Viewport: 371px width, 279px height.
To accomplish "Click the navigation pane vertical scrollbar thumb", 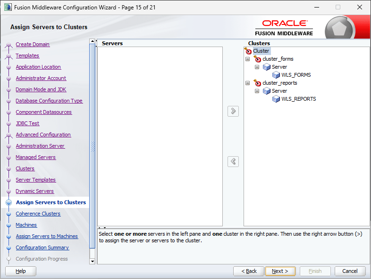I will [x=93, y=146].
